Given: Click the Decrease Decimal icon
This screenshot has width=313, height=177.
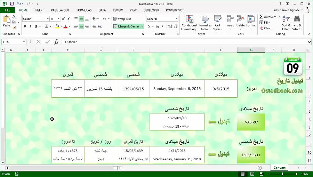Looking at the screenshot, I should [x=176, y=26].
